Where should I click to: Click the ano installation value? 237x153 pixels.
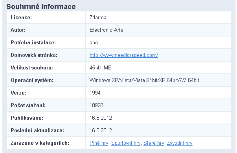point(94,43)
